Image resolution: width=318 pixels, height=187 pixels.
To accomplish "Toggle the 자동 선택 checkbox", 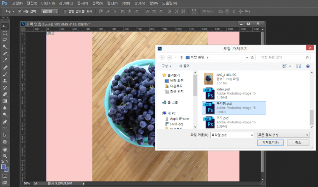I will tap(20, 11).
